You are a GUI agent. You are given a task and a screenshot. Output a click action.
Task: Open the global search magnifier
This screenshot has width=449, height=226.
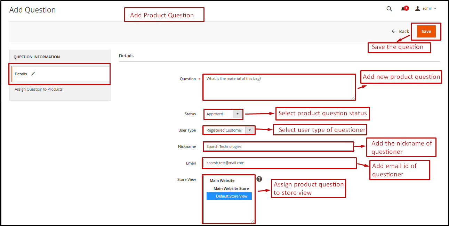coord(389,8)
